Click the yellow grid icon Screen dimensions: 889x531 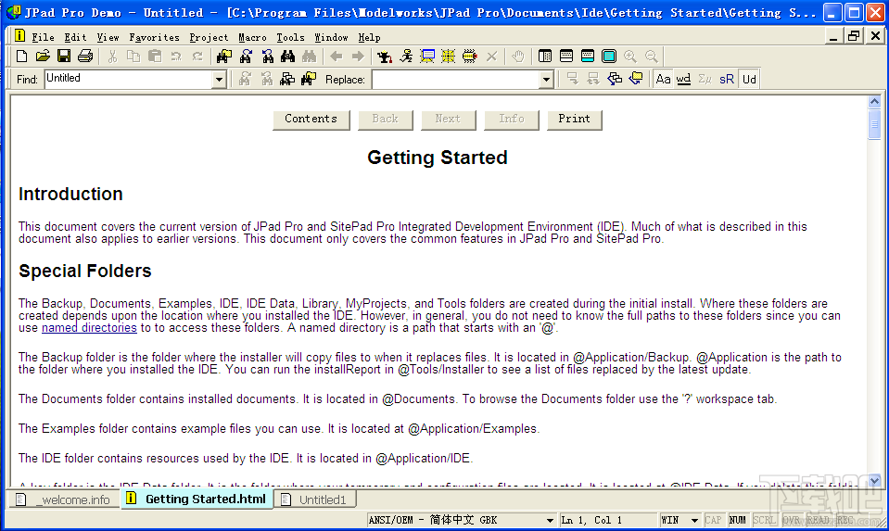click(449, 57)
